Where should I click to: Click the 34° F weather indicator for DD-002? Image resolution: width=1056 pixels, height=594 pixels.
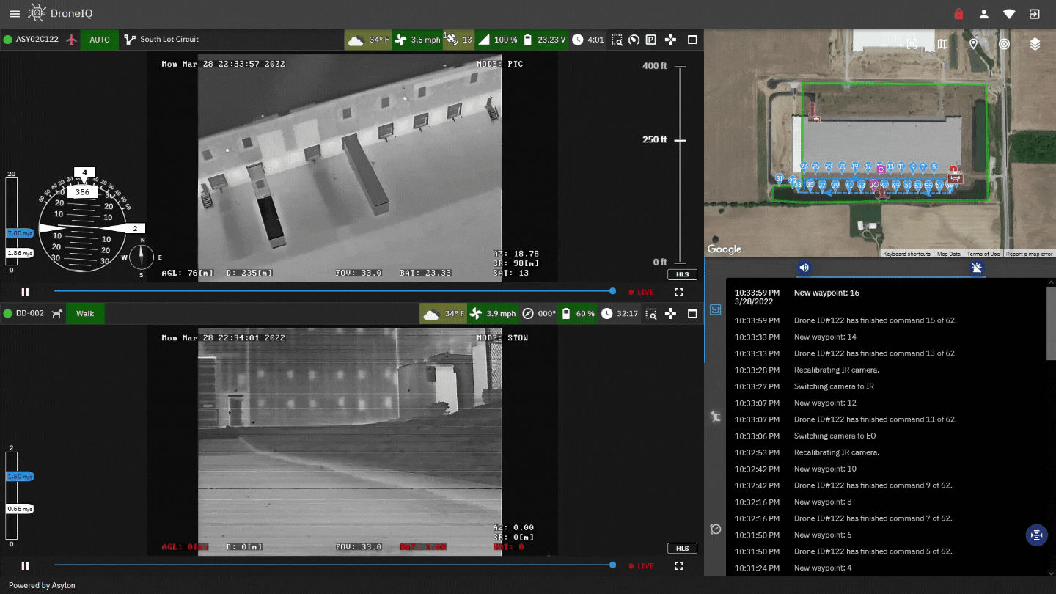[x=443, y=314]
